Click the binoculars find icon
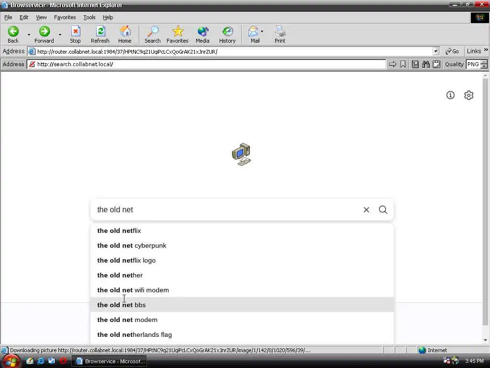The height and width of the screenshot is (368, 490). (x=426, y=64)
